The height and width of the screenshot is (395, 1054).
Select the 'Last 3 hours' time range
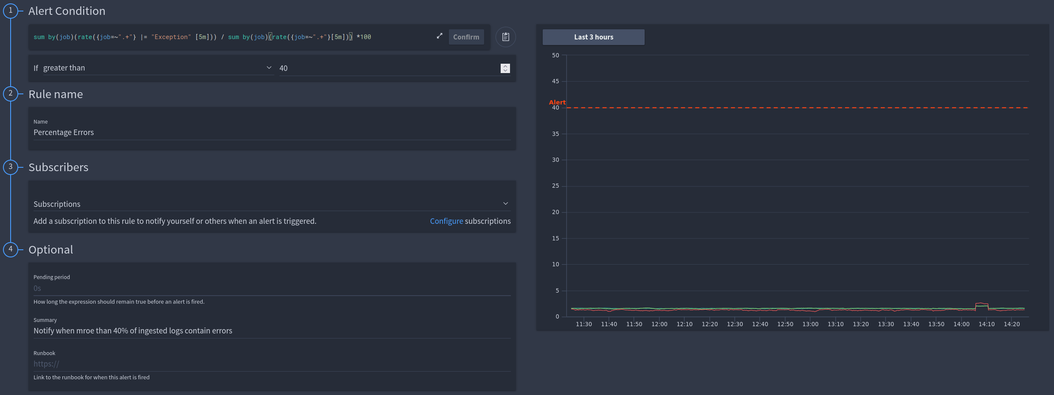[x=593, y=37]
